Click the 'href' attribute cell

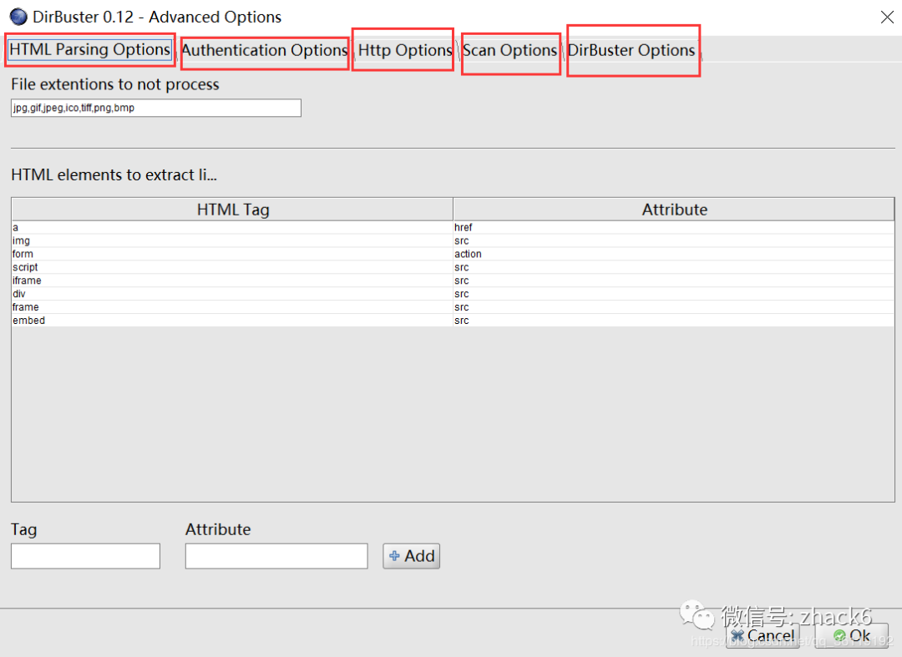click(674, 228)
